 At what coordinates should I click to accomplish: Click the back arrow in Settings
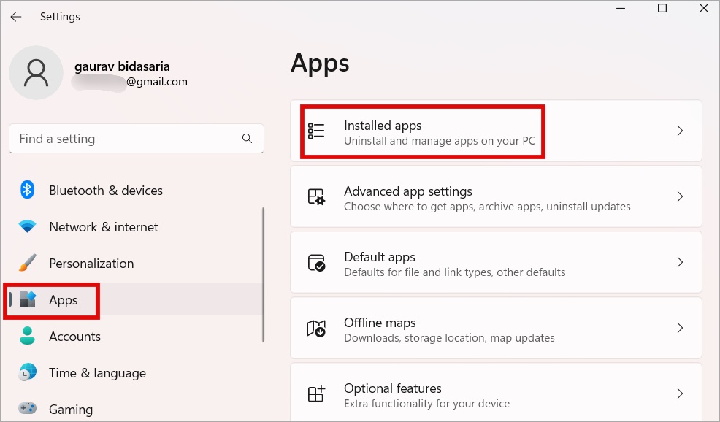16,17
